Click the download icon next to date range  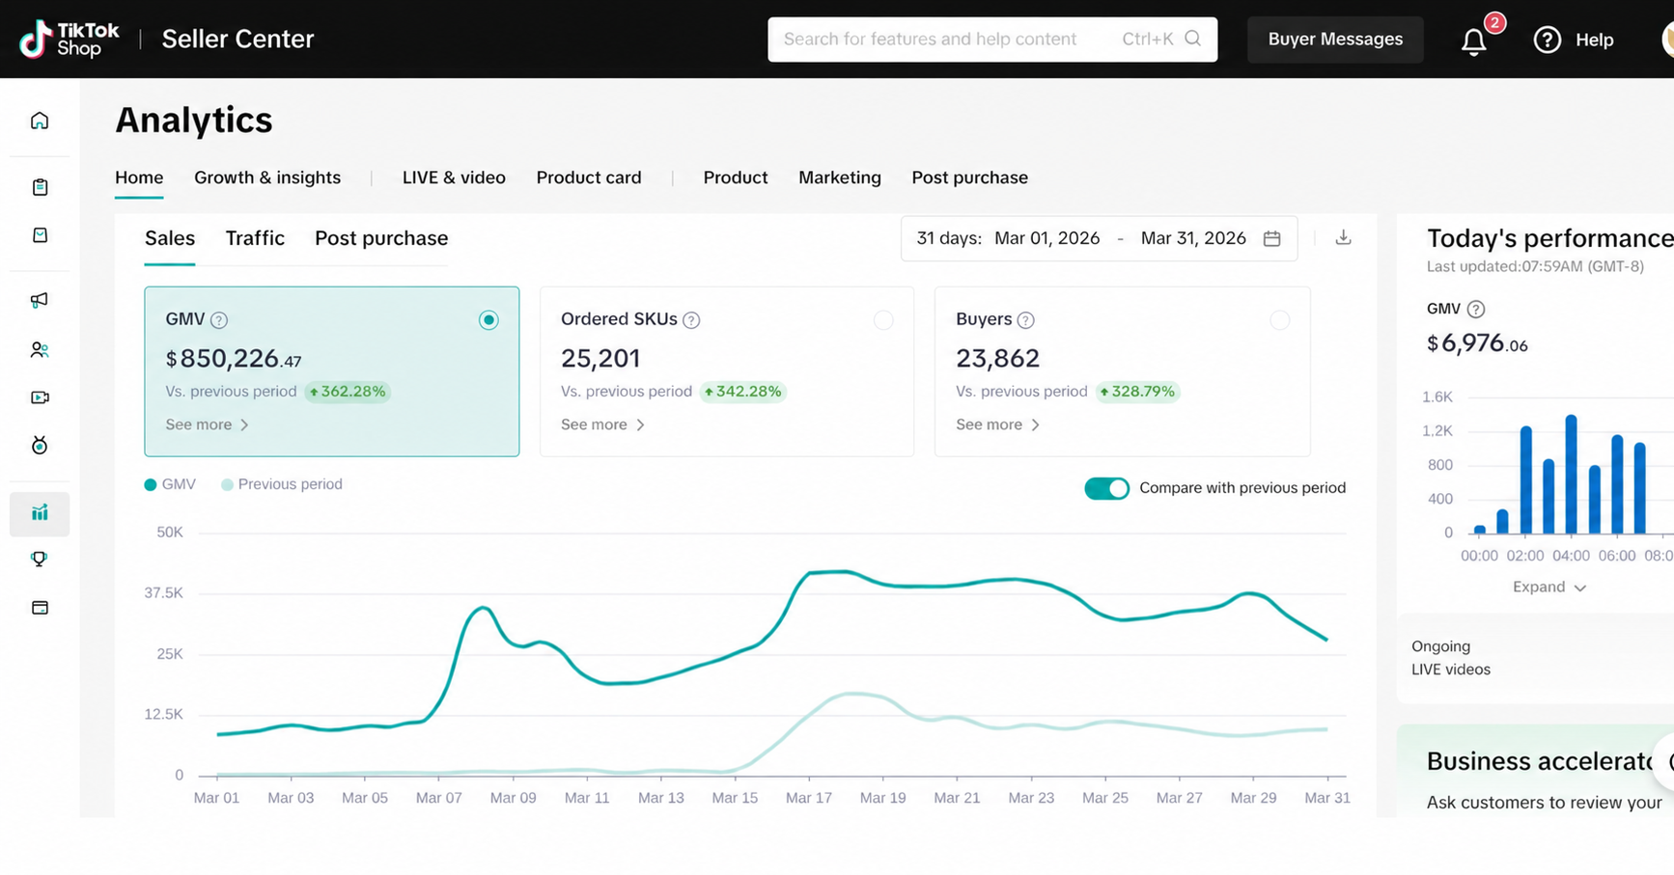click(x=1343, y=237)
